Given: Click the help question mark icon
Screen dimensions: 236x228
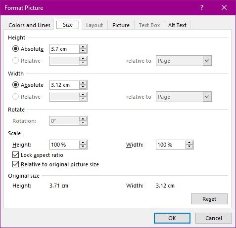Looking at the screenshot, I should tap(202, 7).
